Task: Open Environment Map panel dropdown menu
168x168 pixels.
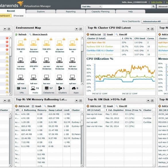Action: click(76, 29)
